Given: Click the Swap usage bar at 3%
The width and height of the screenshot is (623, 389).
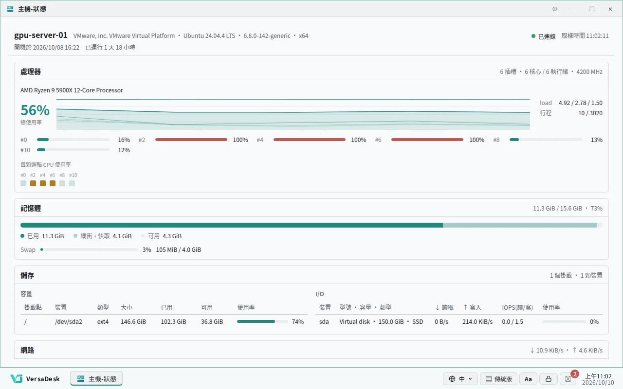Looking at the screenshot, I should tap(89, 249).
